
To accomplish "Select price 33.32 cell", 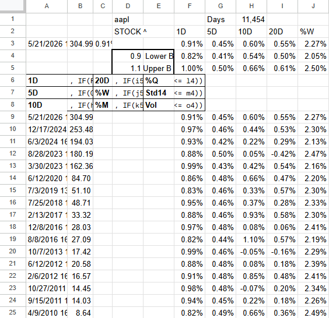I will pos(80,215).
